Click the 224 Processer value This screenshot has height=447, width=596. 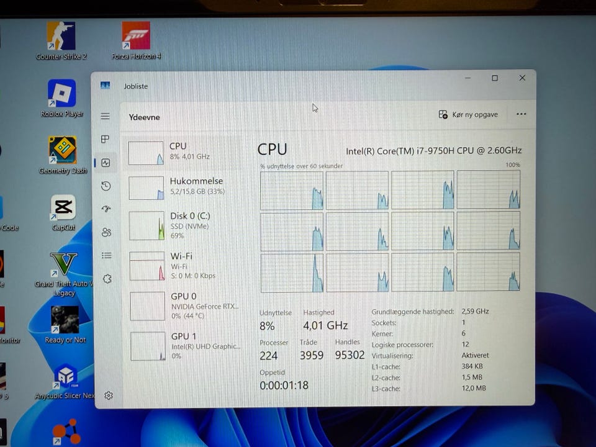[x=269, y=356]
